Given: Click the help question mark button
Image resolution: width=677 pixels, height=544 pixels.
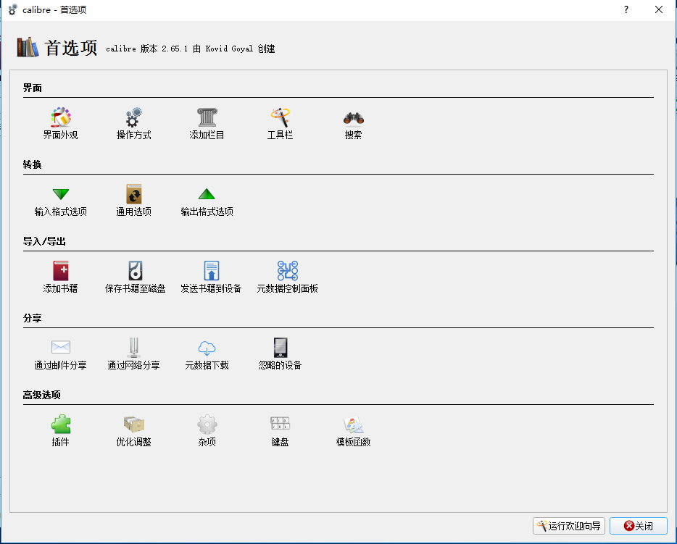Looking at the screenshot, I should click(626, 9).
